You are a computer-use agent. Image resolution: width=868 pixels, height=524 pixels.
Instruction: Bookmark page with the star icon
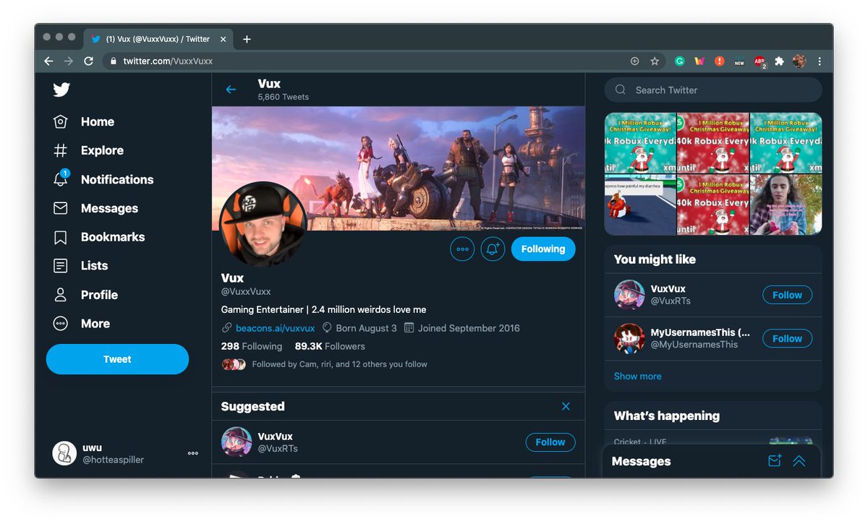655,61
